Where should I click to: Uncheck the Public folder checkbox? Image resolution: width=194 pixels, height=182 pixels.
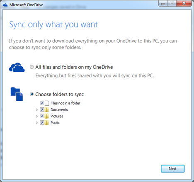click(x=42, y=122)
